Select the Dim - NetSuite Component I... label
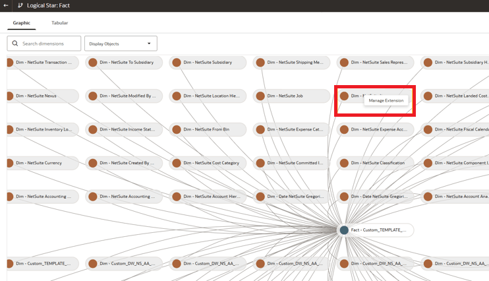Viewport: 489px width, 281px height. (462, 163)
